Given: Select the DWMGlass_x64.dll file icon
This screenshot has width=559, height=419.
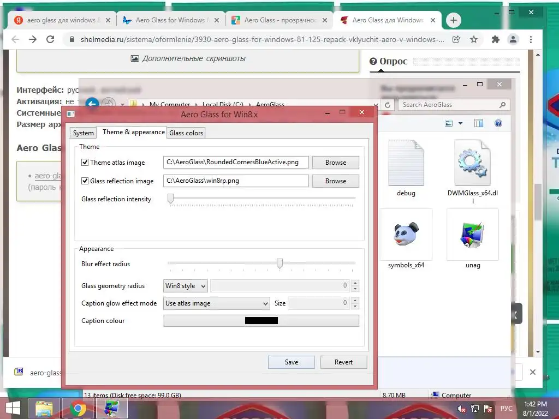Looking at the screenshot, I should click(x=472, y=163).
